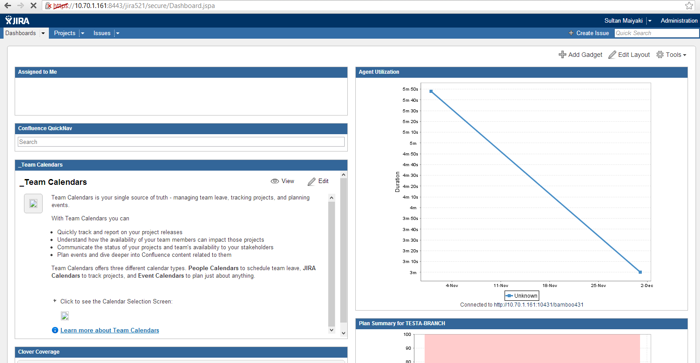Click the browser forward arrow

pos(20,6)
